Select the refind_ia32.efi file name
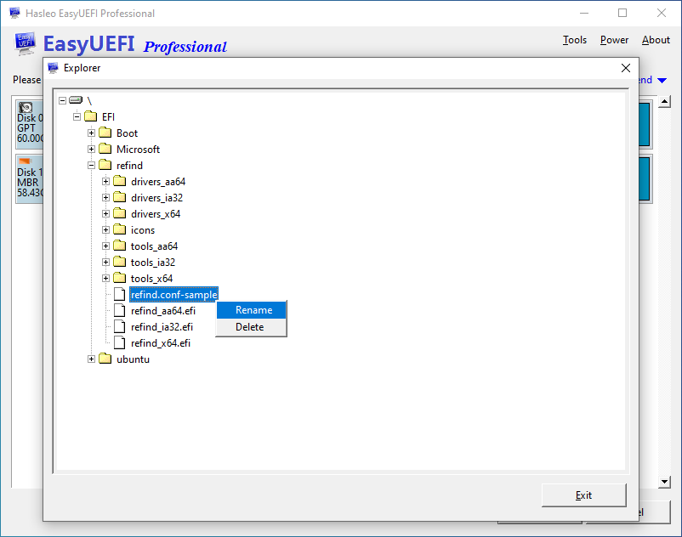 [162, 327]
